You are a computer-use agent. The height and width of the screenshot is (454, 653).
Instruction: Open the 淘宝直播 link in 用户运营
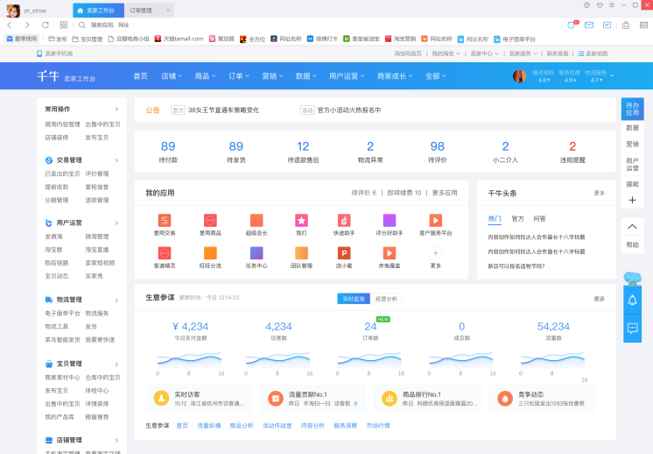pos(97,249)
